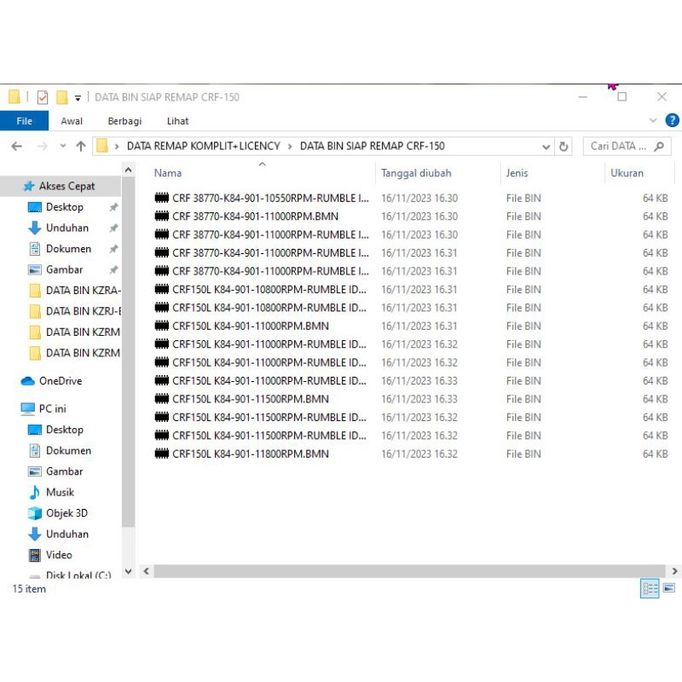Open the recent locations dropdown

point(63,146)
